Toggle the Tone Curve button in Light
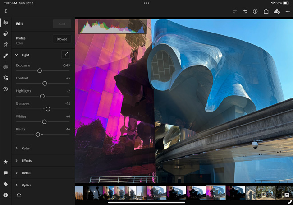The height and width of the screenshot is (205, 293). (x=65, y=55)
